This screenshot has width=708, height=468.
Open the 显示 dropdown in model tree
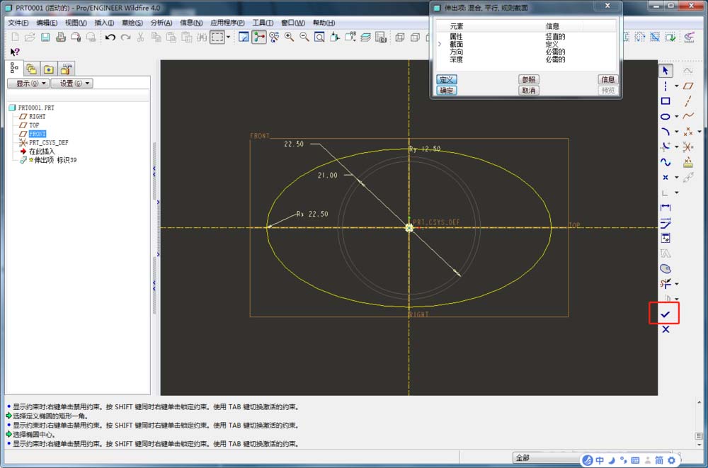pyautogui.click(x=28, y=83)
